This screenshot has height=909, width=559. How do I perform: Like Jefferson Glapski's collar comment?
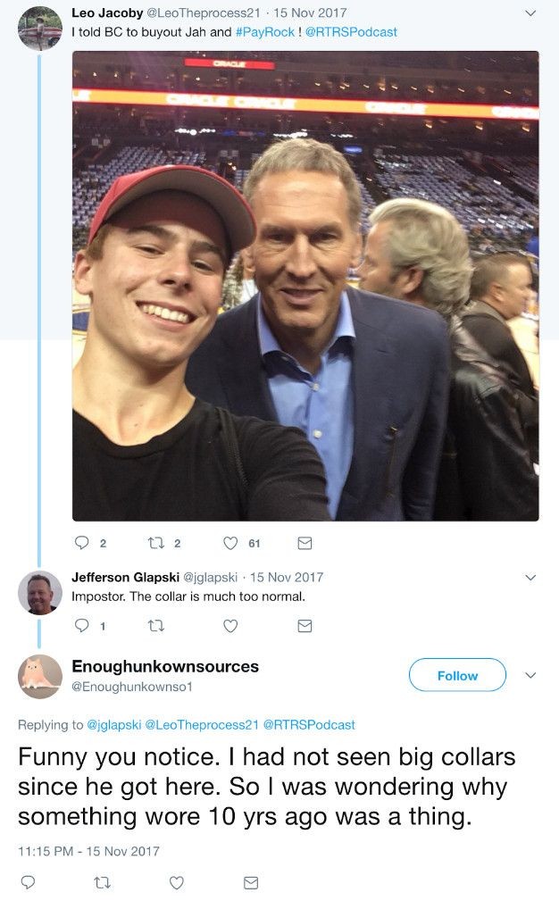(x=230, y=626)
